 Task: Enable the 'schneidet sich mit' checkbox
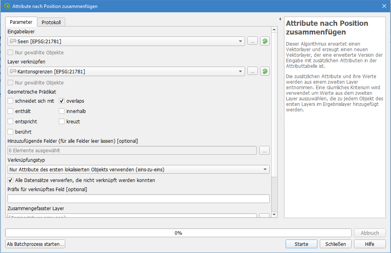[11, 101]
